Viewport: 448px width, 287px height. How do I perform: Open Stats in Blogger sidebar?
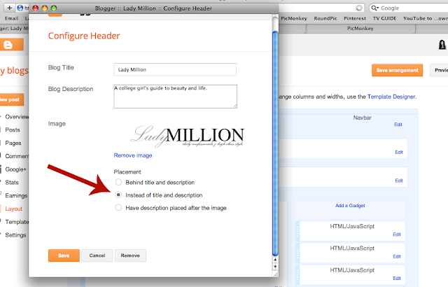pos(12,183)
